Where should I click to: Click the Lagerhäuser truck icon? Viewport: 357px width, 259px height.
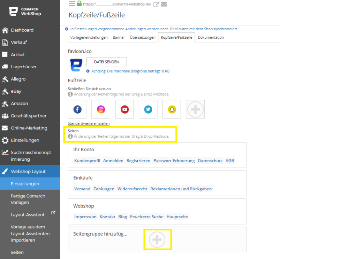5,67
